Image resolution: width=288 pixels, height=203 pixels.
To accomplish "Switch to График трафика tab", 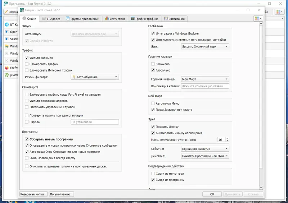I will [145, 19].
